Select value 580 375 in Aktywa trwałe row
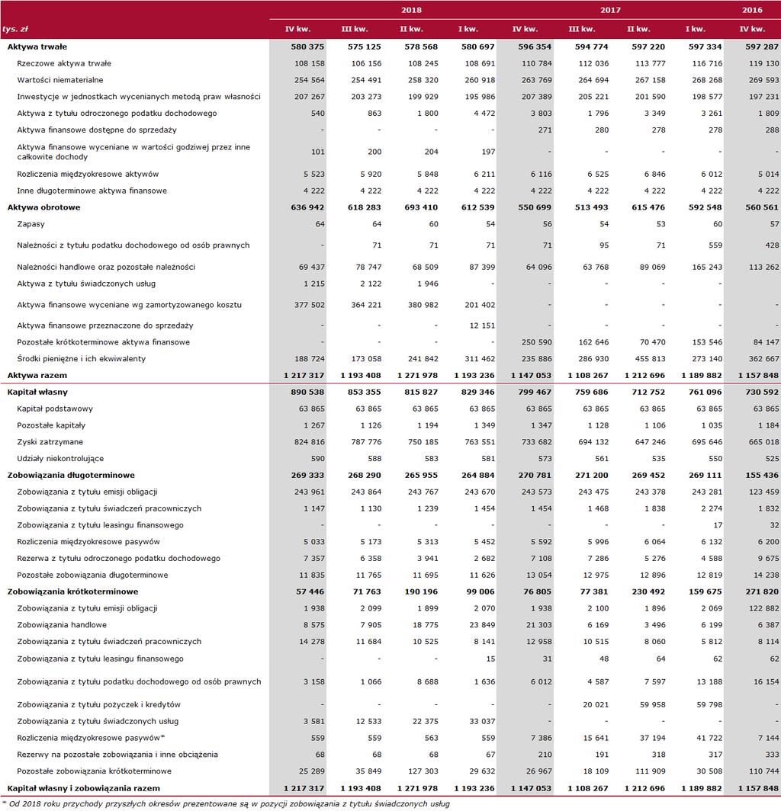This screenshot has width=781, height=811. [307, 46]
